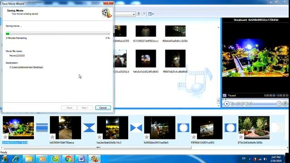
Task: Select storyboard clip 1b8692bbd3f431aa68e5 thumbnail
Action: click(160, 128)
